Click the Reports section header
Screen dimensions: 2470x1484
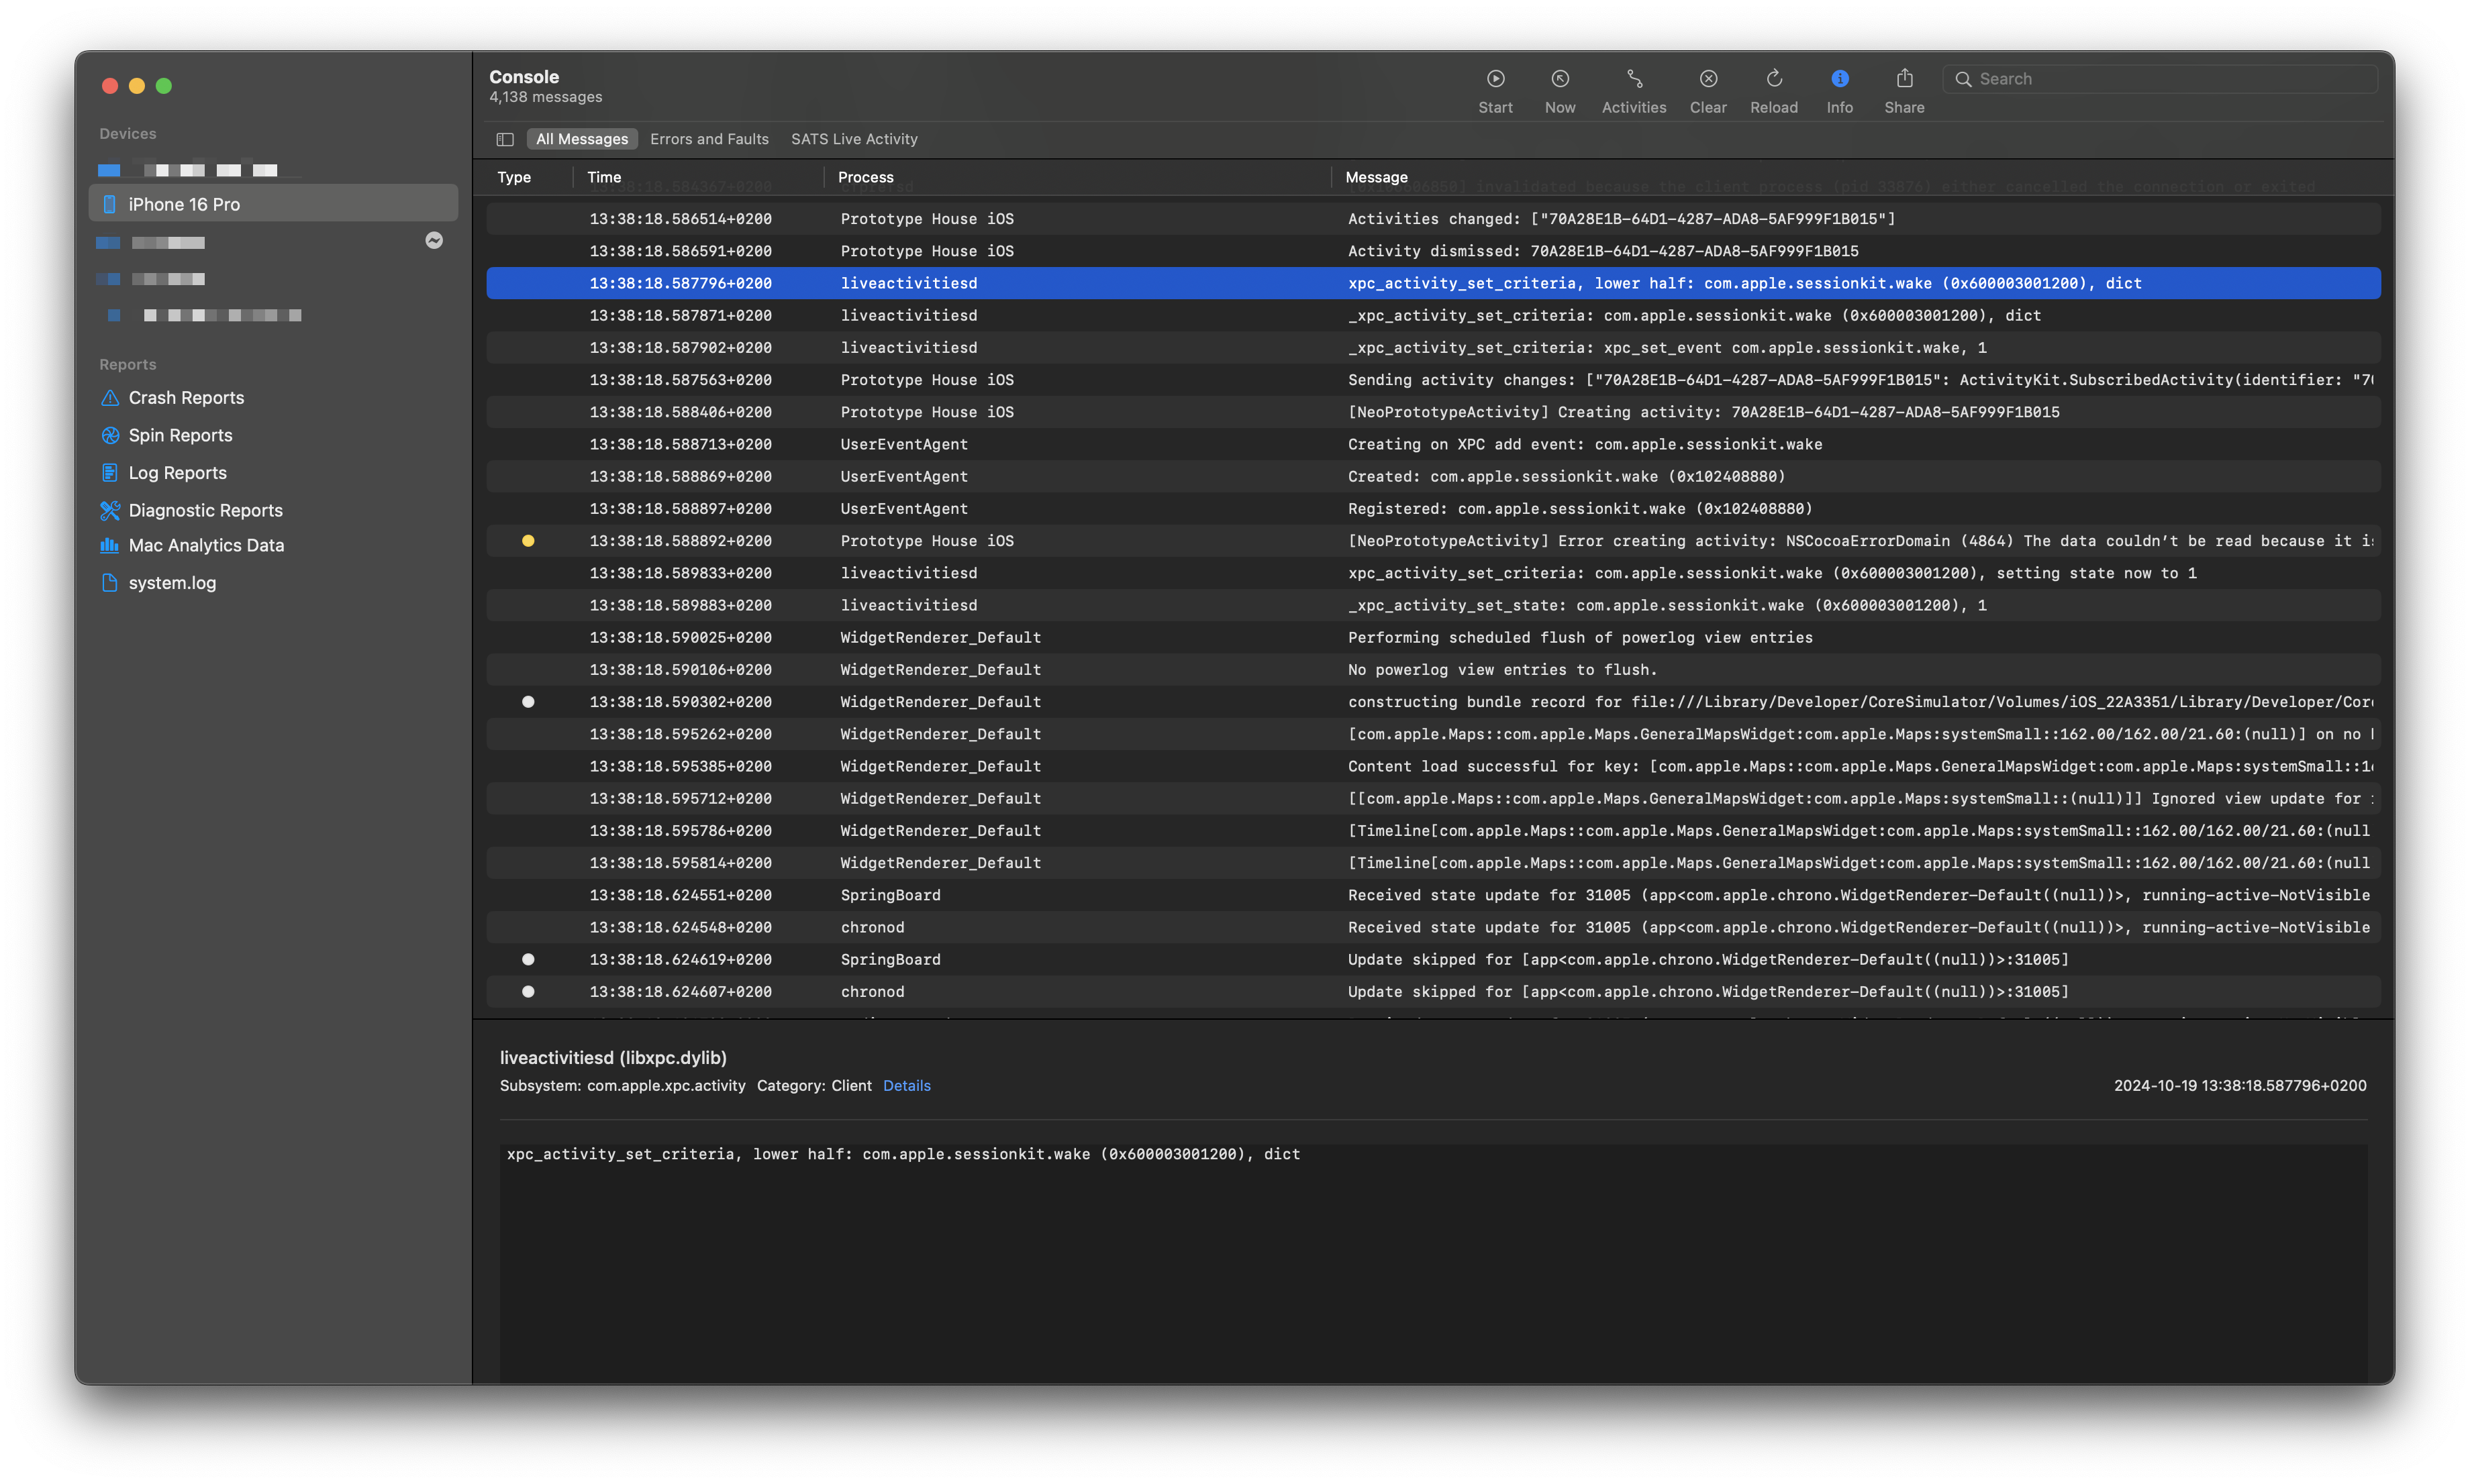tap(127, 365)
